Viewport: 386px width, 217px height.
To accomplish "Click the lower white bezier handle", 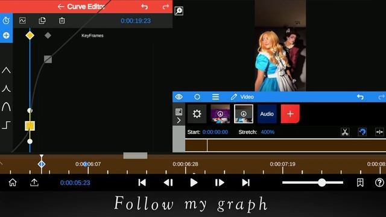I will [x=30, y=142].
